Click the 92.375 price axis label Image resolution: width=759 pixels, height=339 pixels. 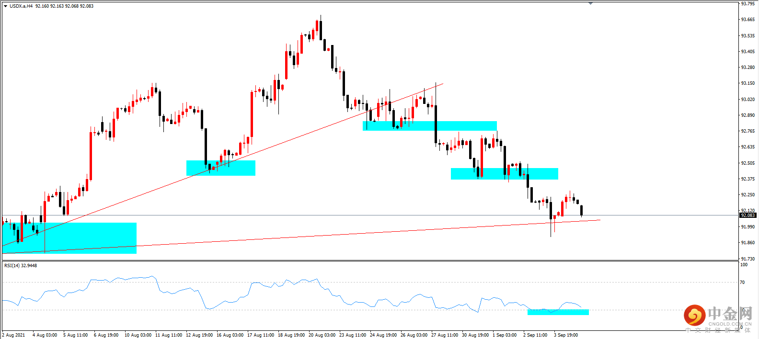[x=747, y=179]
